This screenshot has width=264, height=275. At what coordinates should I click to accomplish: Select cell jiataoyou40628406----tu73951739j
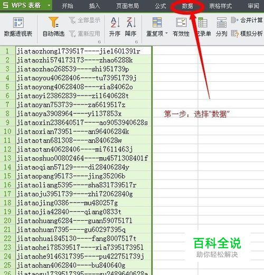pos(83,78)
